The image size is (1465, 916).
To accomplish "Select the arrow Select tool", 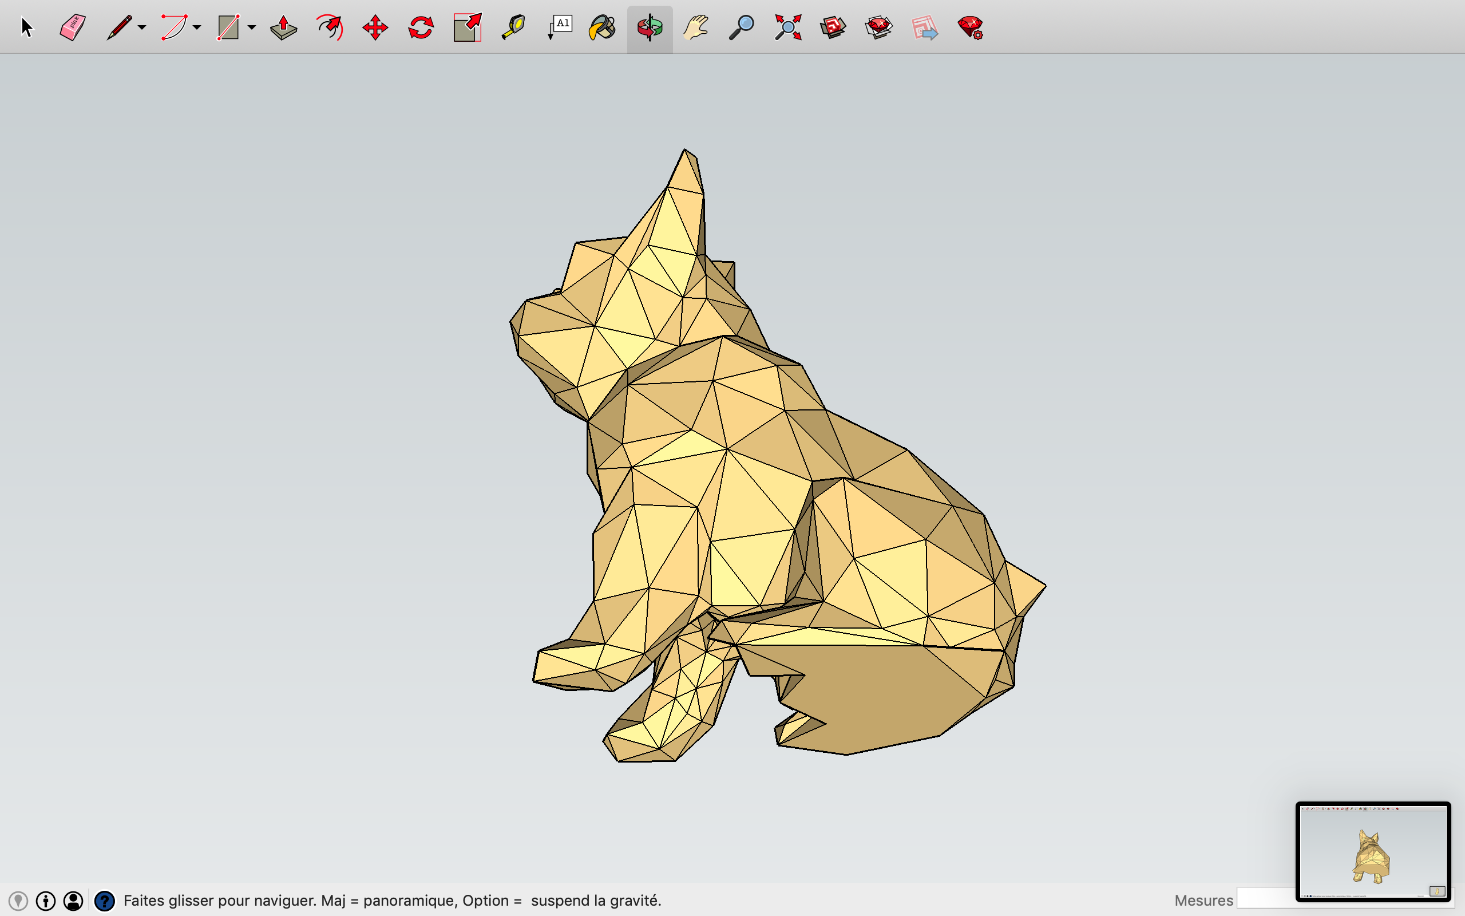I will (x=27, y=27).
